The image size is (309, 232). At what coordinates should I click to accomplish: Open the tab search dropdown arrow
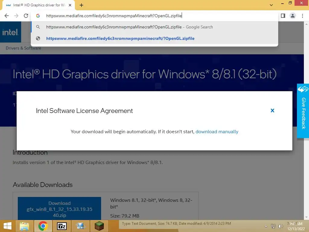[271, 5]
